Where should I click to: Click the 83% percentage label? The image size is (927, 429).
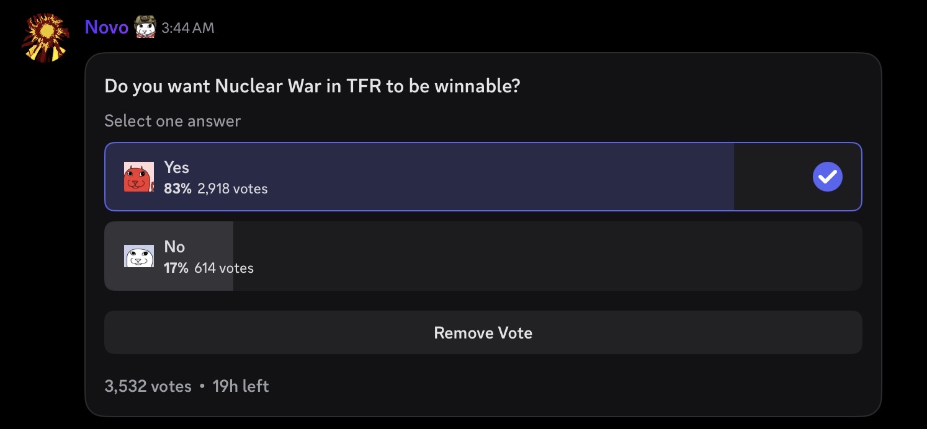click(177, 189)
